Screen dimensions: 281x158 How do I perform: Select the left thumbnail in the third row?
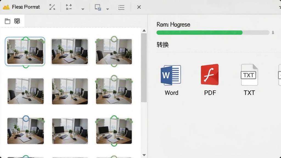coord(26,131)
